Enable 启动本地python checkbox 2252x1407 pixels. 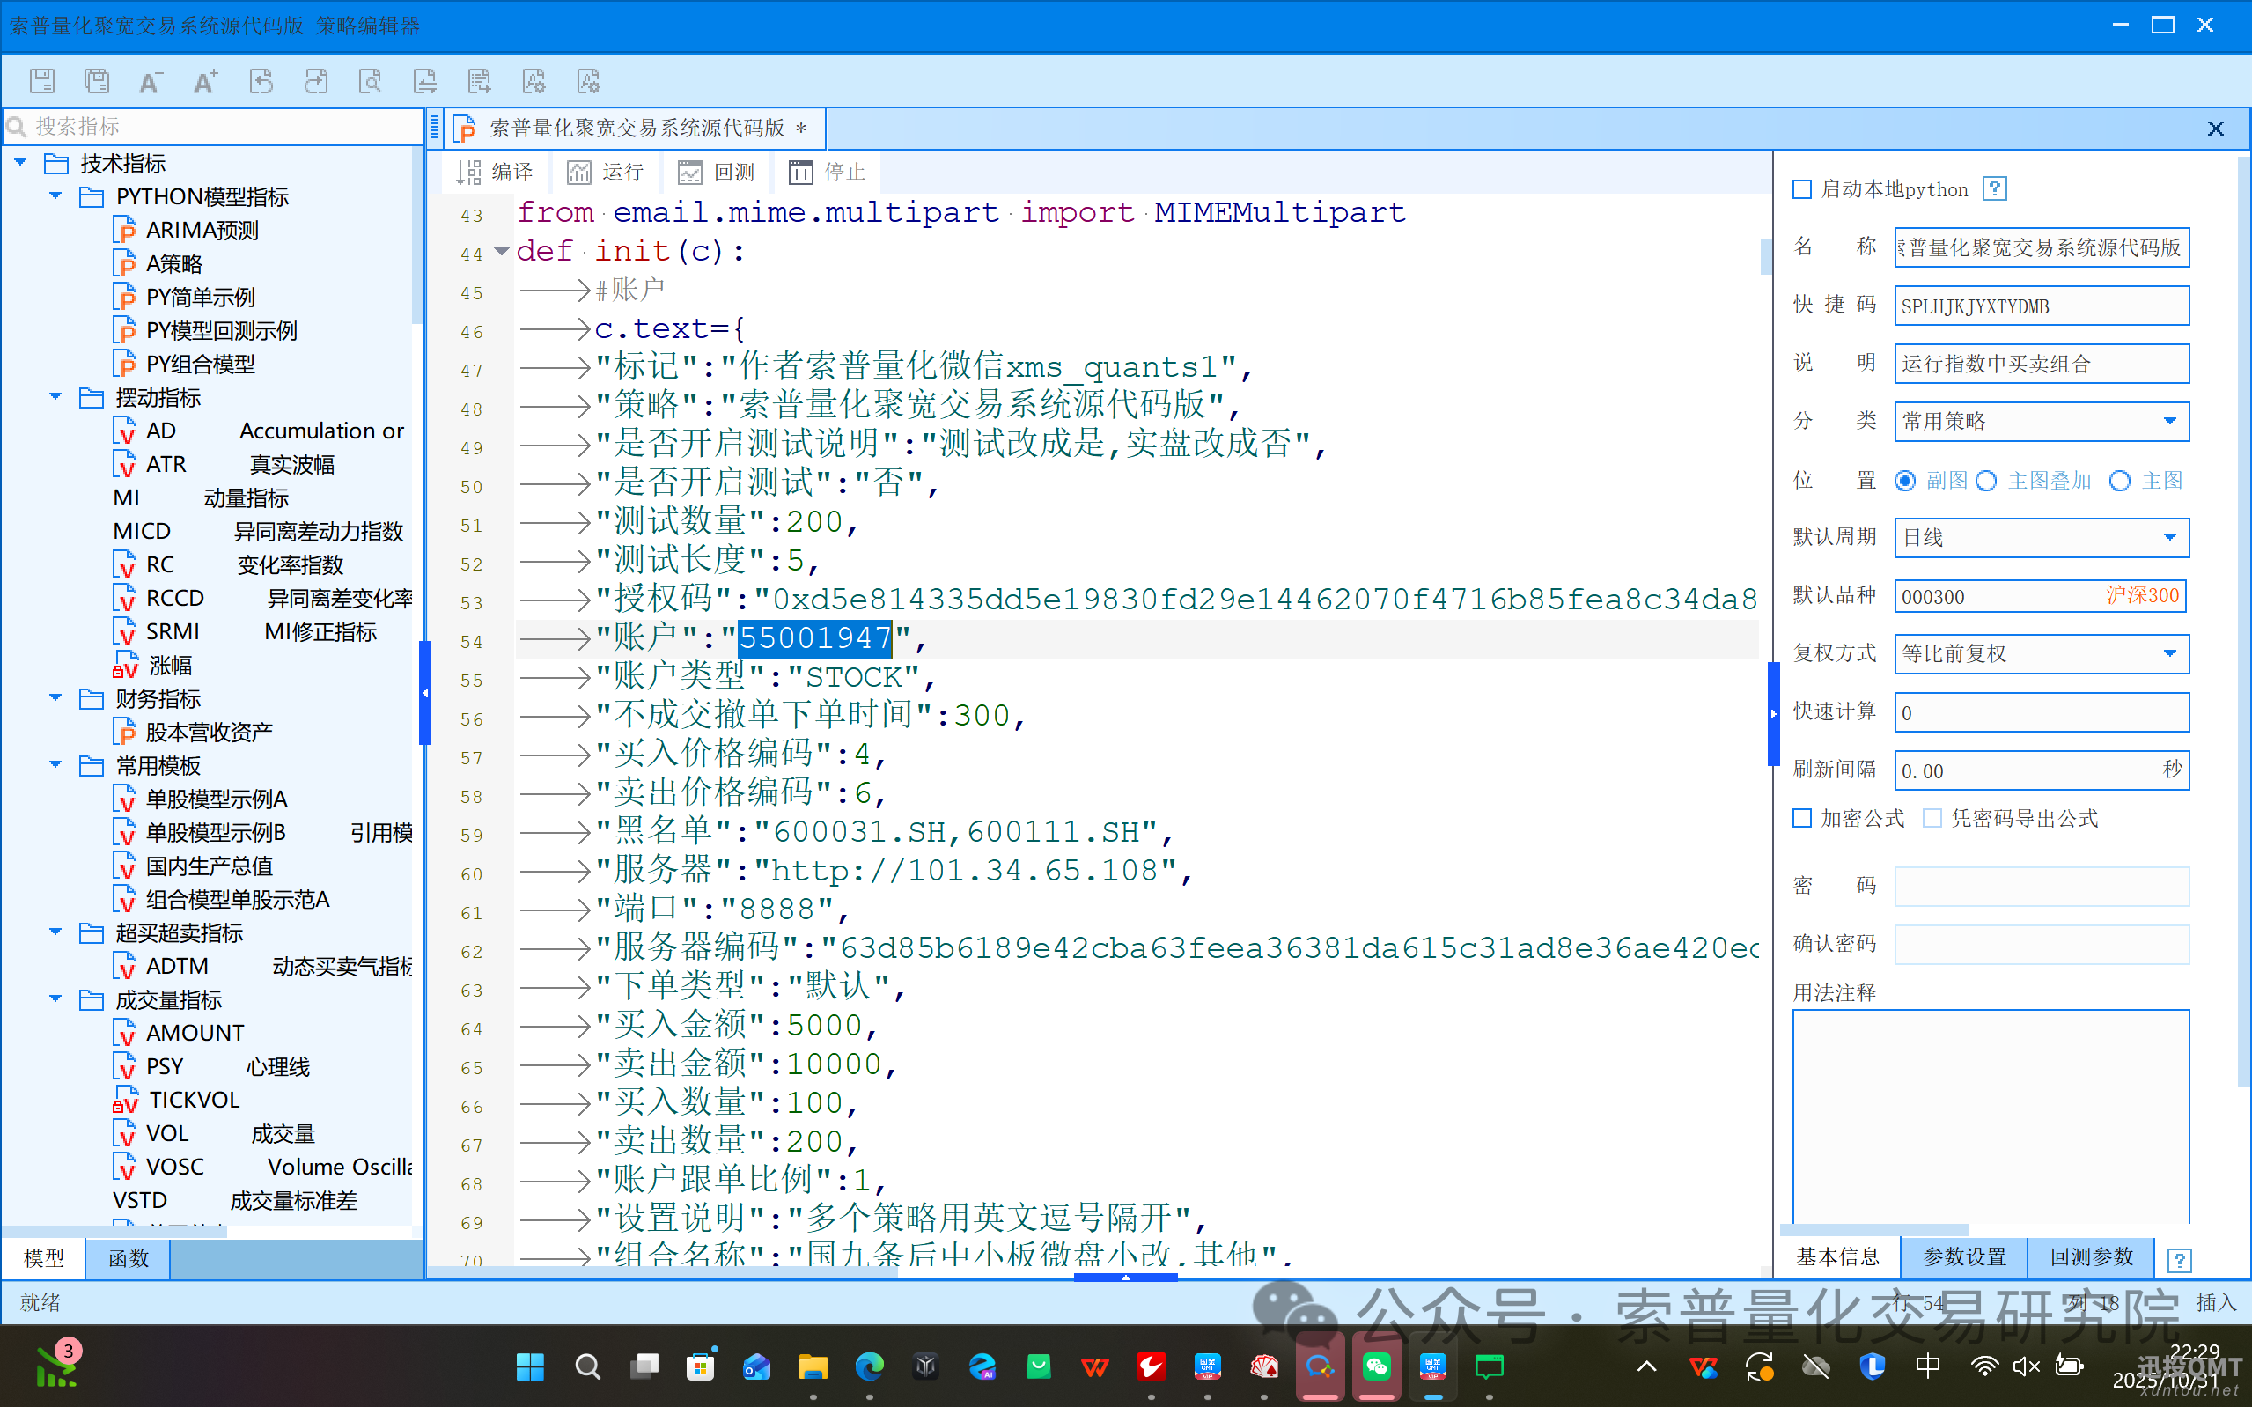[1803, 190]
